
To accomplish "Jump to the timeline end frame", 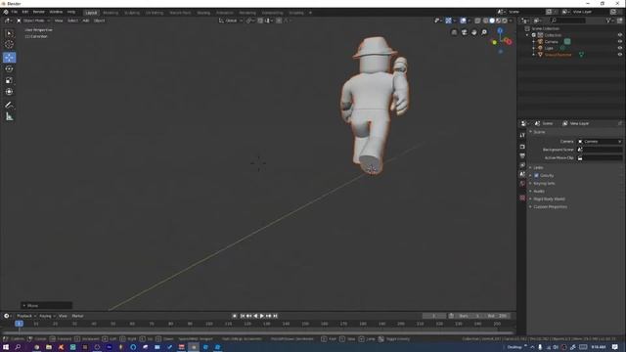I will [275, 316].
